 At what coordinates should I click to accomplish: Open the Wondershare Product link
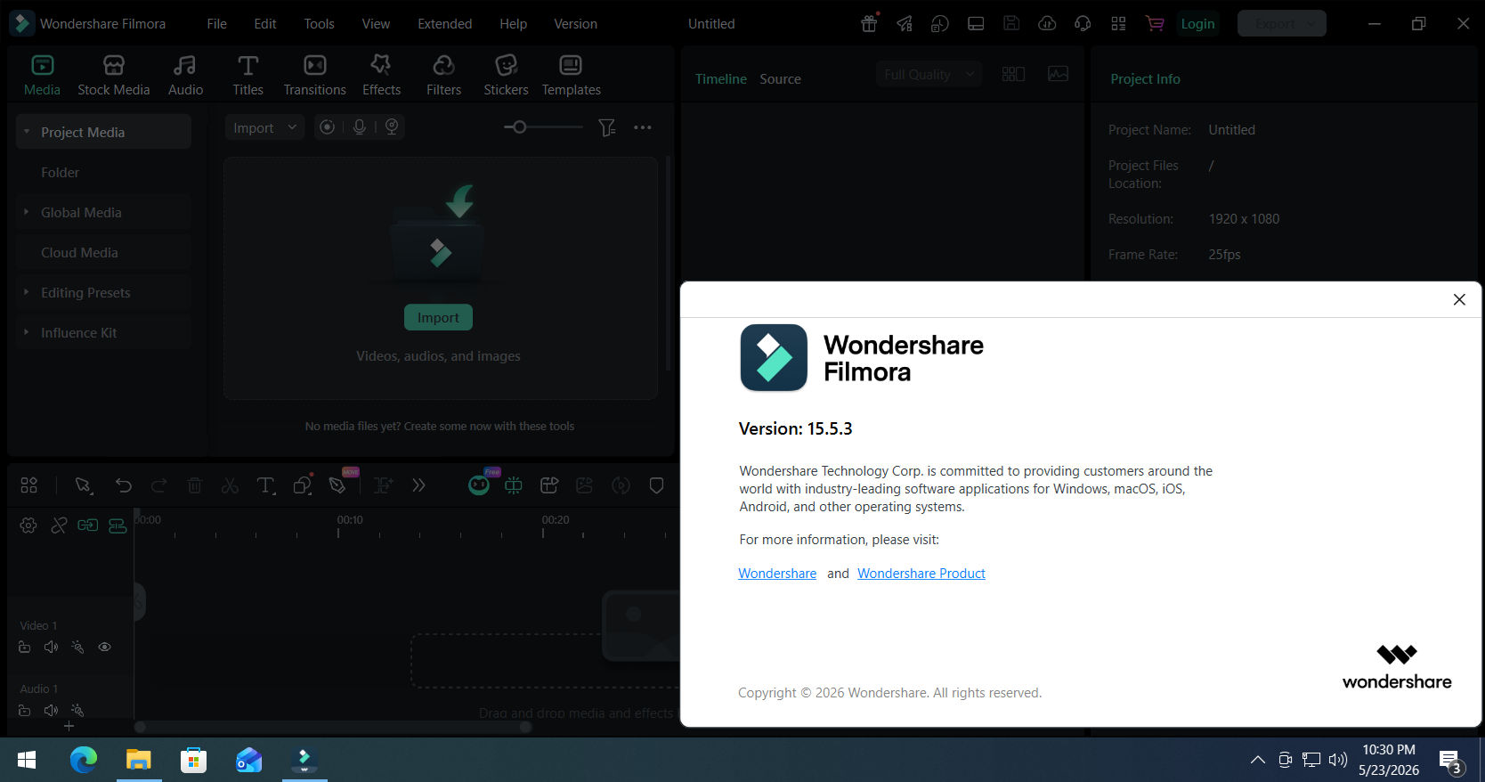[921, 574]
